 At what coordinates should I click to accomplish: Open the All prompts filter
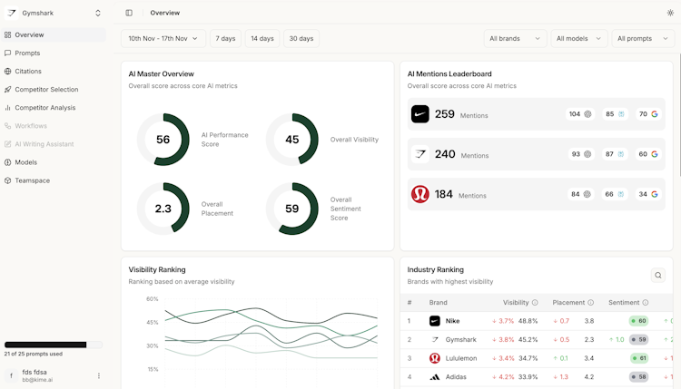click(x=643, y=39)
